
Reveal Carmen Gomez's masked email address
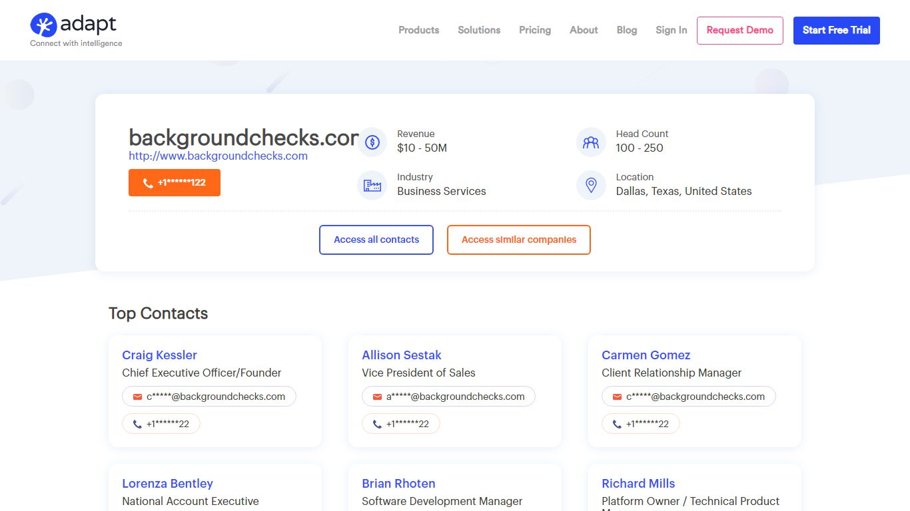[689, 397]
